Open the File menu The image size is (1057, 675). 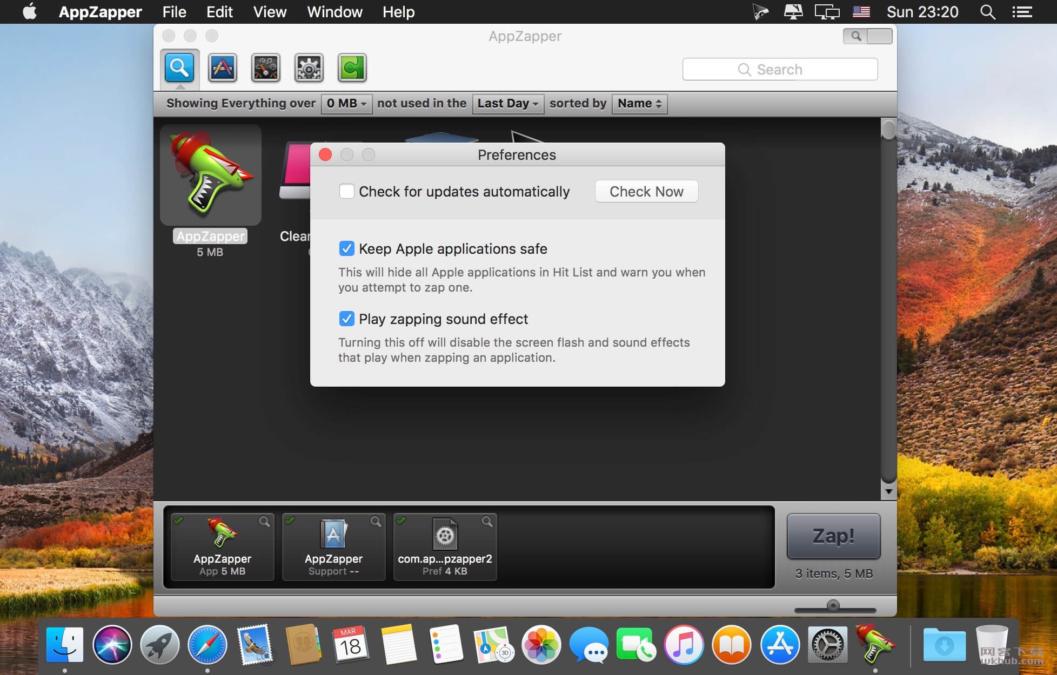coord(174,12)
